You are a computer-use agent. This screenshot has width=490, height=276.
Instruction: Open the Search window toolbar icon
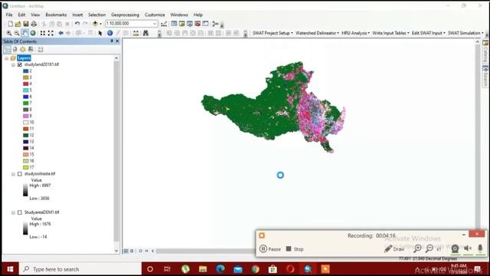(x=190, y=24)
